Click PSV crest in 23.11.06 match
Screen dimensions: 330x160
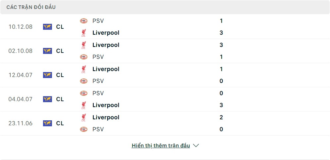pyautogui.click(x=83, y=129)
